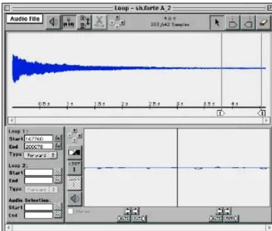
Task: Click in the Loop 2 End field
Action: (x=39, y=180)
